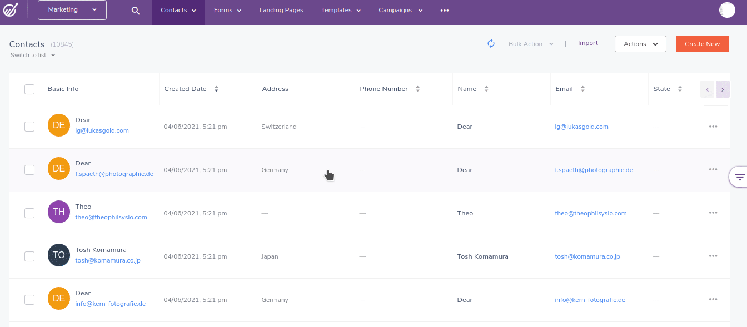Select the Tosh Komamura contact checkbox

tap(29, 256)
